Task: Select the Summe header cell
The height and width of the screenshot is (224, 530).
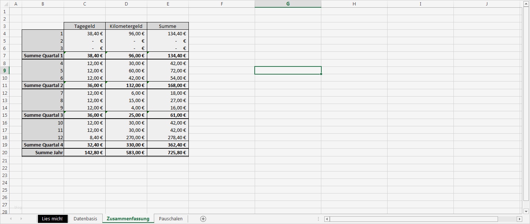Action: pyautogui.click(x=168, y=26)
